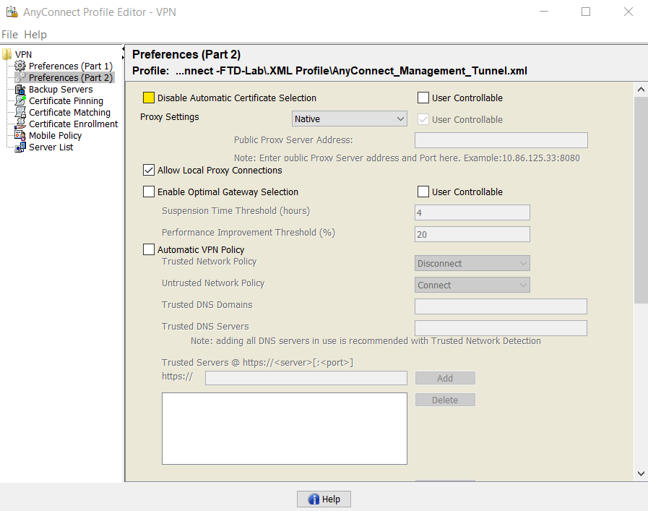Open the Proxy Settings Native dropdown
Viewport: 648px width, 511px height.
tap(349, 119)
